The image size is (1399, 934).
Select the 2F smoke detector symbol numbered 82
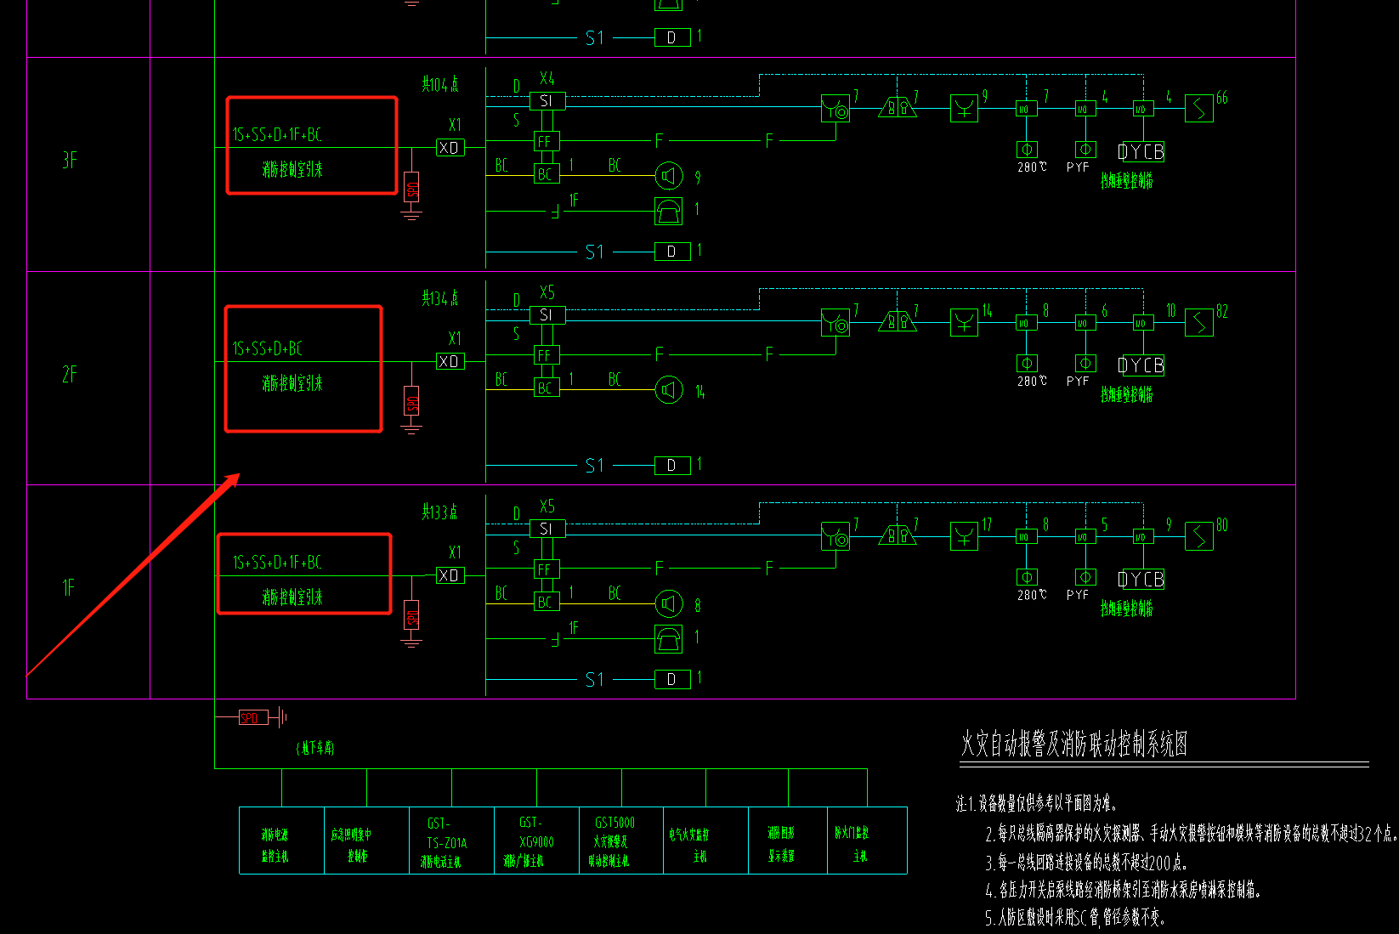pyautogui.click(x=1199, y=322)
